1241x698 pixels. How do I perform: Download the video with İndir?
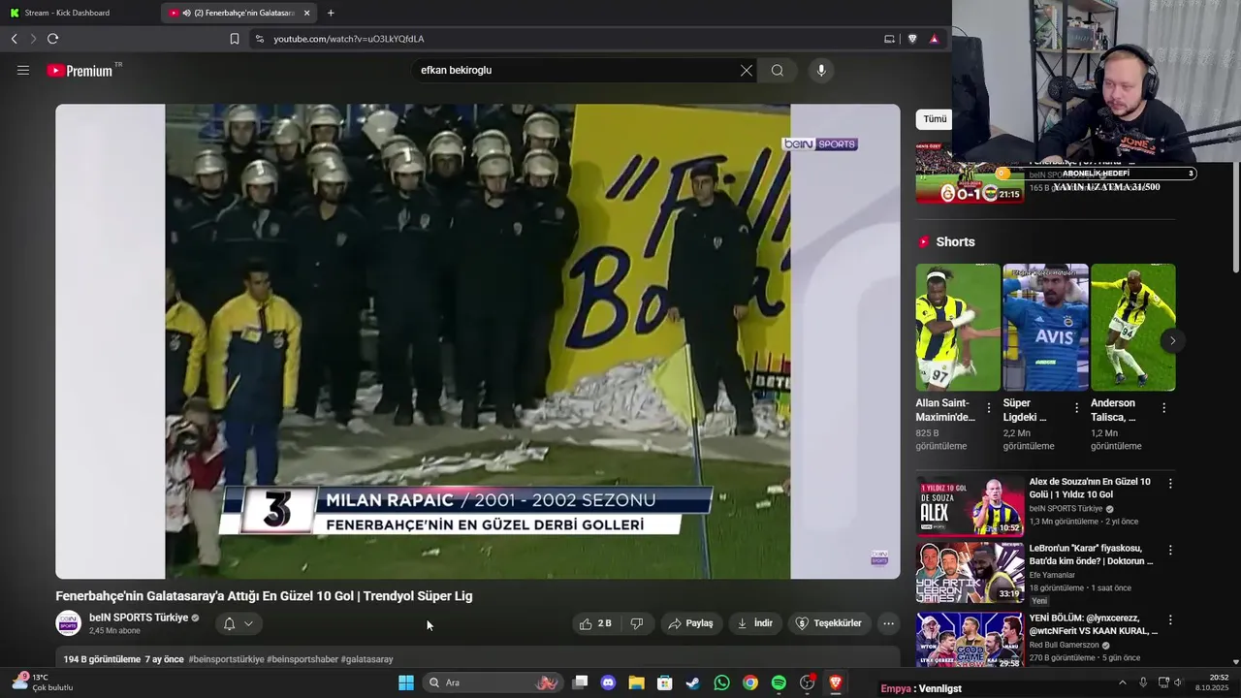pos(755,623)
